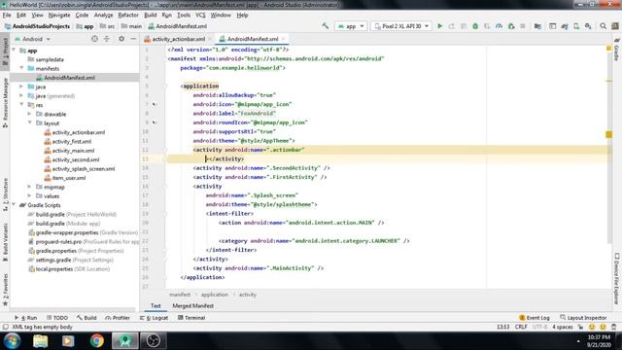Expand the java (generated) folder

click(x=21, y=95)
